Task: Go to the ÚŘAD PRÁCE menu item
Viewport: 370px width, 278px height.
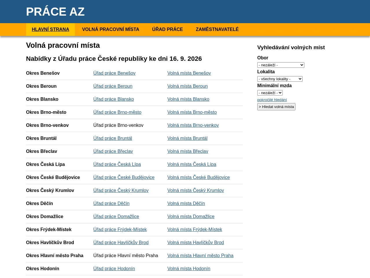Action: (x=167, y=30)
